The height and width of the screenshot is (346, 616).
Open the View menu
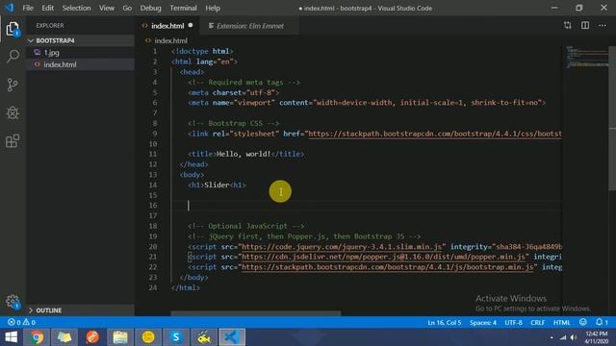(107, 8)
